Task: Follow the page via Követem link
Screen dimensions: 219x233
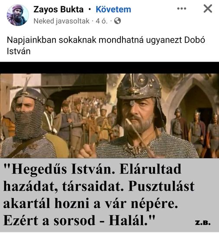Action: (x=113, y=9)
